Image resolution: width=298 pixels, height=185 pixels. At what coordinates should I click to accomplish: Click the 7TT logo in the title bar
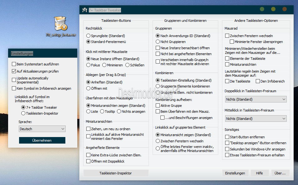pos(85,10)
